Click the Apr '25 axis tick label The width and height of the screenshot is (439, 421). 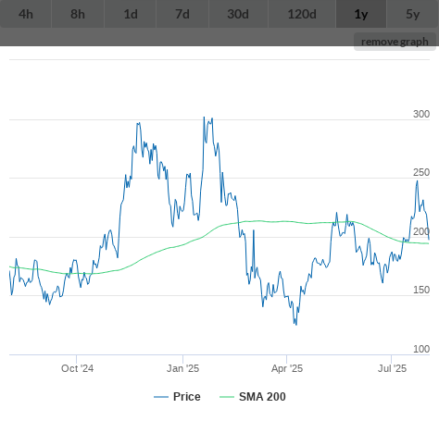point(287,368)
